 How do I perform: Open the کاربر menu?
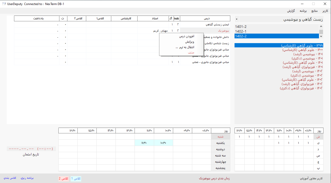(325, 11)
